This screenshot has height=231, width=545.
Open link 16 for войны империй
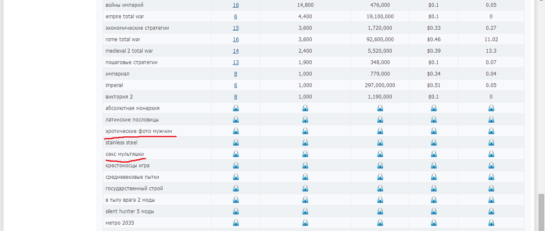coord(236,5)
